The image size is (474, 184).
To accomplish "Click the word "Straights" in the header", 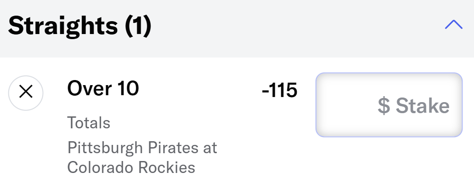I will tap(63, 26).
